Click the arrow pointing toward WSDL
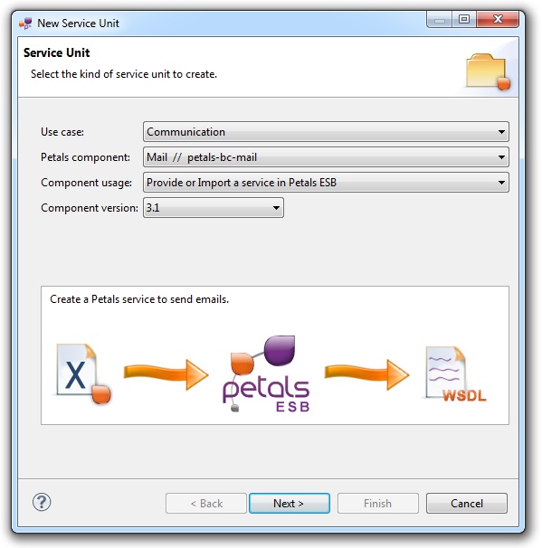 click(x=366, y=374)
